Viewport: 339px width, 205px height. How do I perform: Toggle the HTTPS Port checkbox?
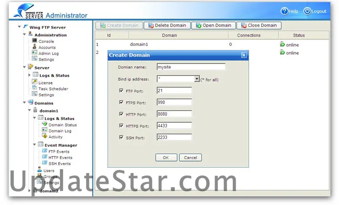[x=121, y=125]
